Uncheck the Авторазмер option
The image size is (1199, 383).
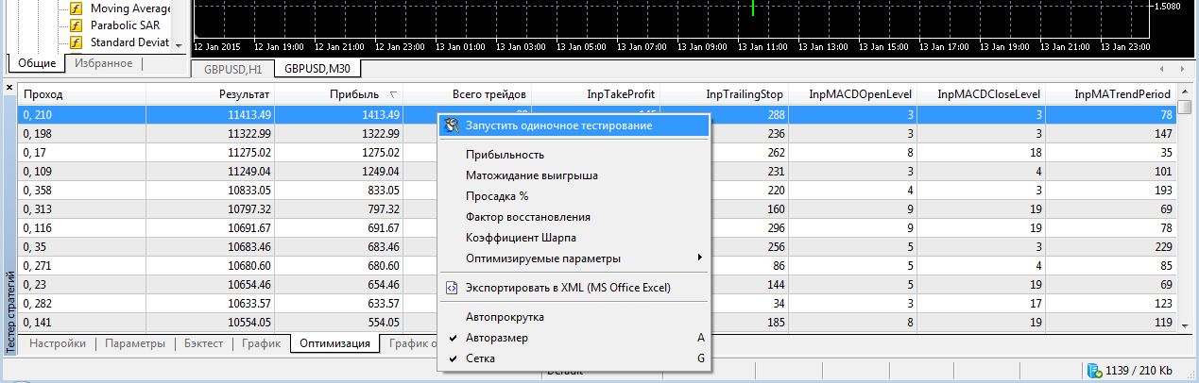click(497, 338)
